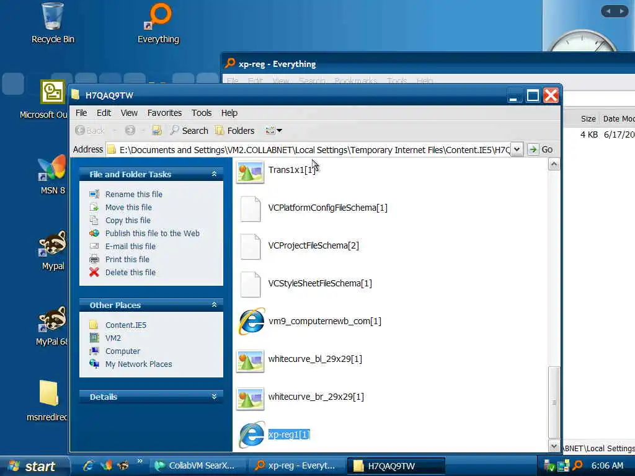Click the Go button

click(541, 150)
